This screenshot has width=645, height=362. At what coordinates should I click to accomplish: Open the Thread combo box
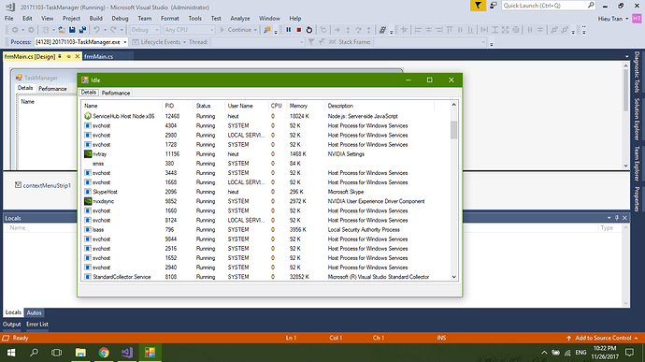[x=257, y=42]
